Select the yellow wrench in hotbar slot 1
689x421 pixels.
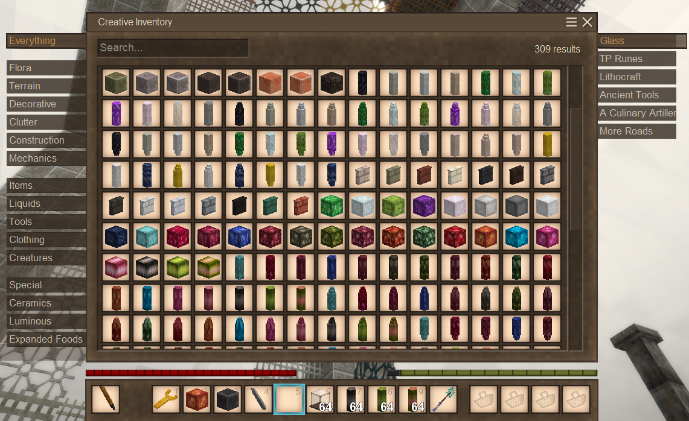point(166,399)
